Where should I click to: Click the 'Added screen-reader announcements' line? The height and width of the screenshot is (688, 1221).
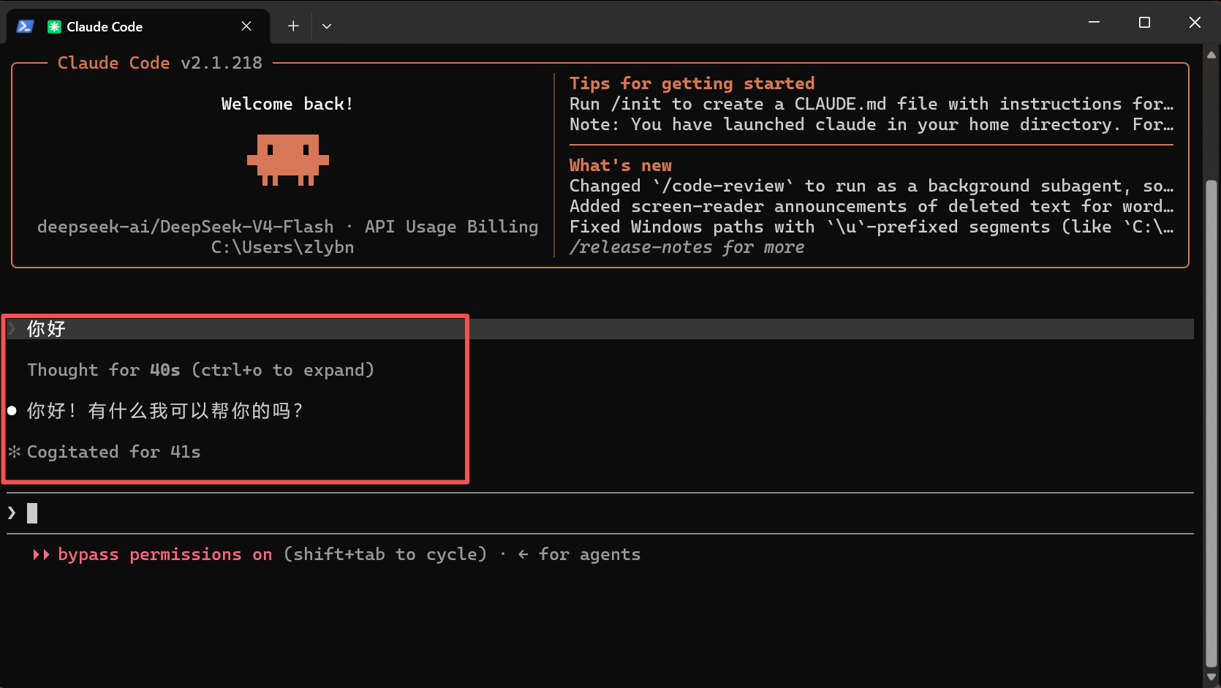(871, 206)
